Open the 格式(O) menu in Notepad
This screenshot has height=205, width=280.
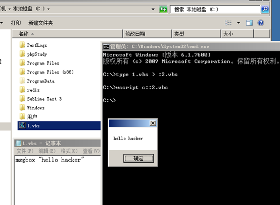point(69,151)
